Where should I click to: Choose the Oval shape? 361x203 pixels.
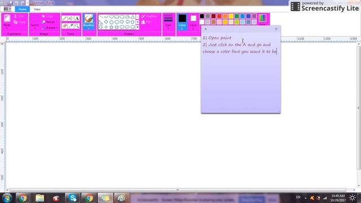(112, 17)
